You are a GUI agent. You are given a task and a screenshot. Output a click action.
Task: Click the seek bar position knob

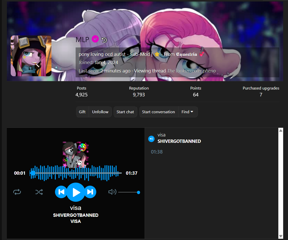tap(33, 173)
